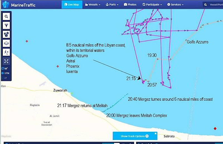Click the Al Jamil town label
The width and height of the screenshot is (223, 144).
(54, 116)
